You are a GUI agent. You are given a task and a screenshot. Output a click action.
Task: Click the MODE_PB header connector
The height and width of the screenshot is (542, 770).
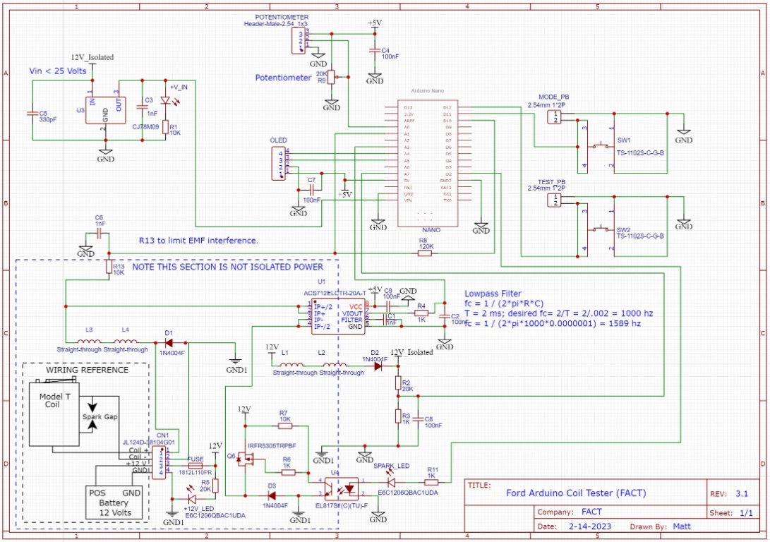[x=555, y=116]
